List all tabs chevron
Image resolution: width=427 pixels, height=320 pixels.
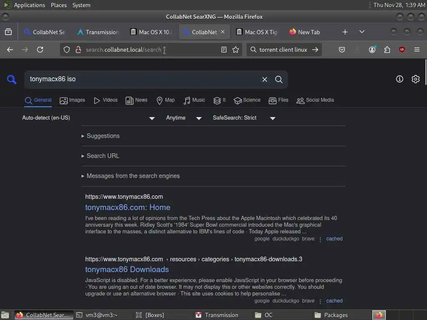coord(362,32)
